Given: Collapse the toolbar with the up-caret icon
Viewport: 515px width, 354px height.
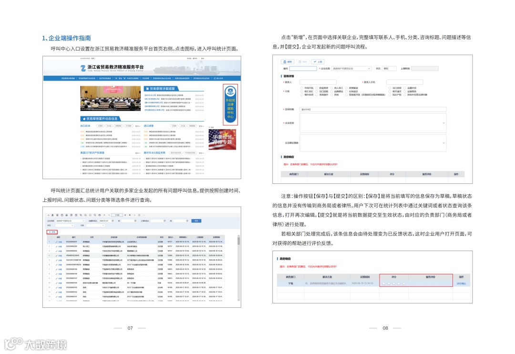Looking at the screenshot, I should click(x=48, y=215).
